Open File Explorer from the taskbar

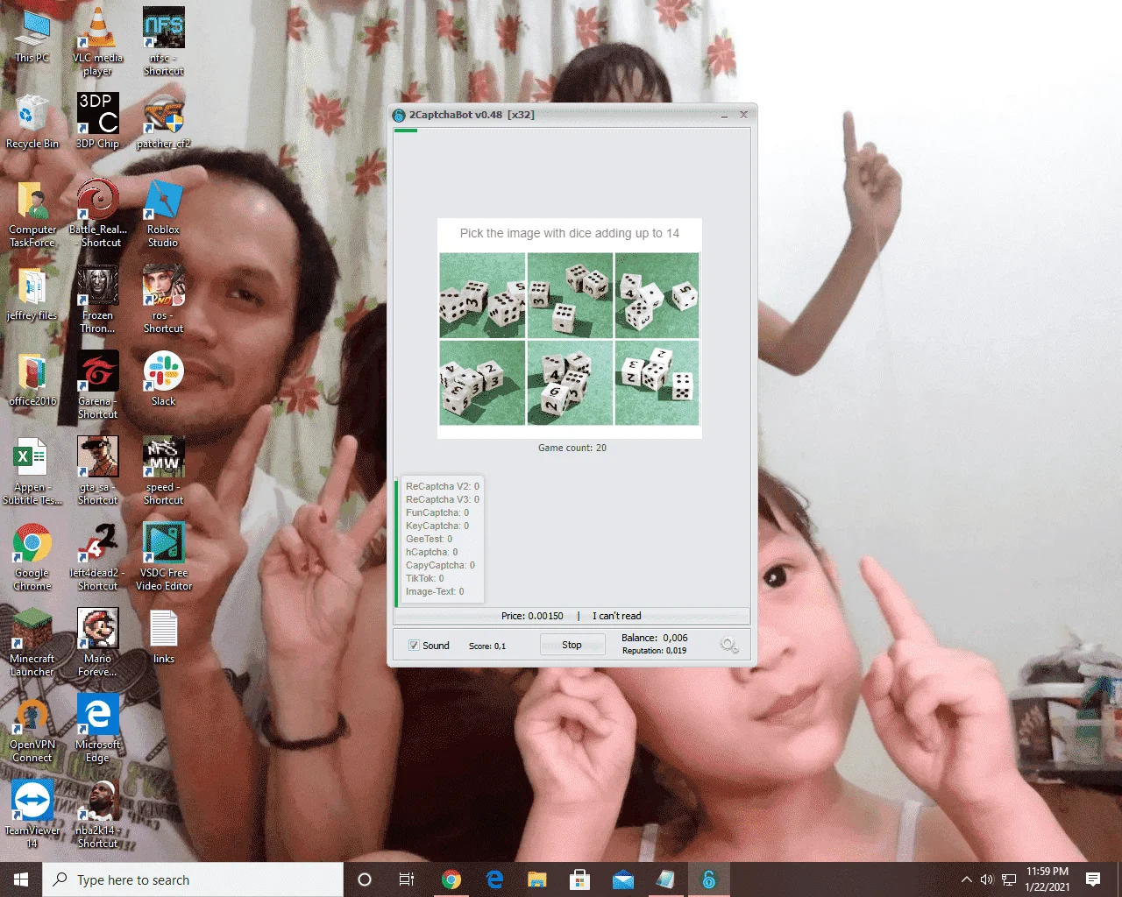[x=537, y=879]
